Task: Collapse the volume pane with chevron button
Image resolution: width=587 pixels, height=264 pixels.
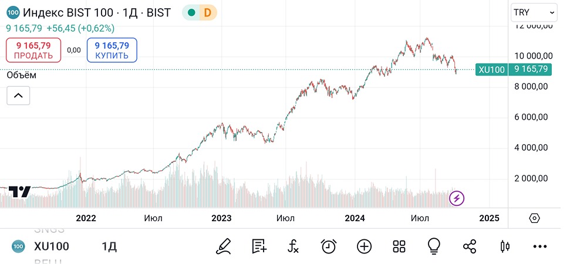Action: point(18,96)
